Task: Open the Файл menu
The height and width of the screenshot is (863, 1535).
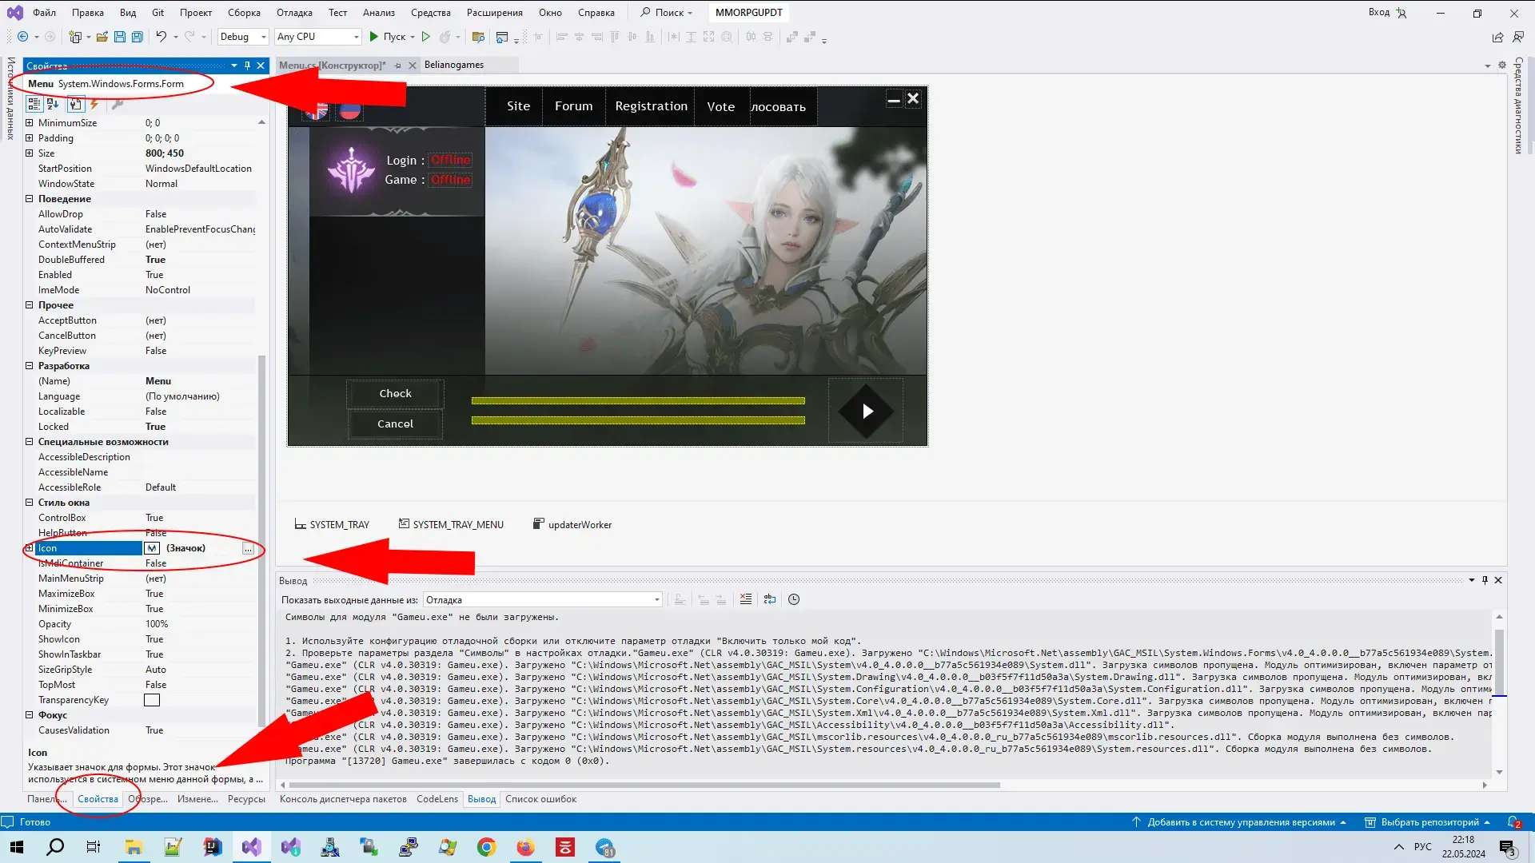Action: [44, 13]
